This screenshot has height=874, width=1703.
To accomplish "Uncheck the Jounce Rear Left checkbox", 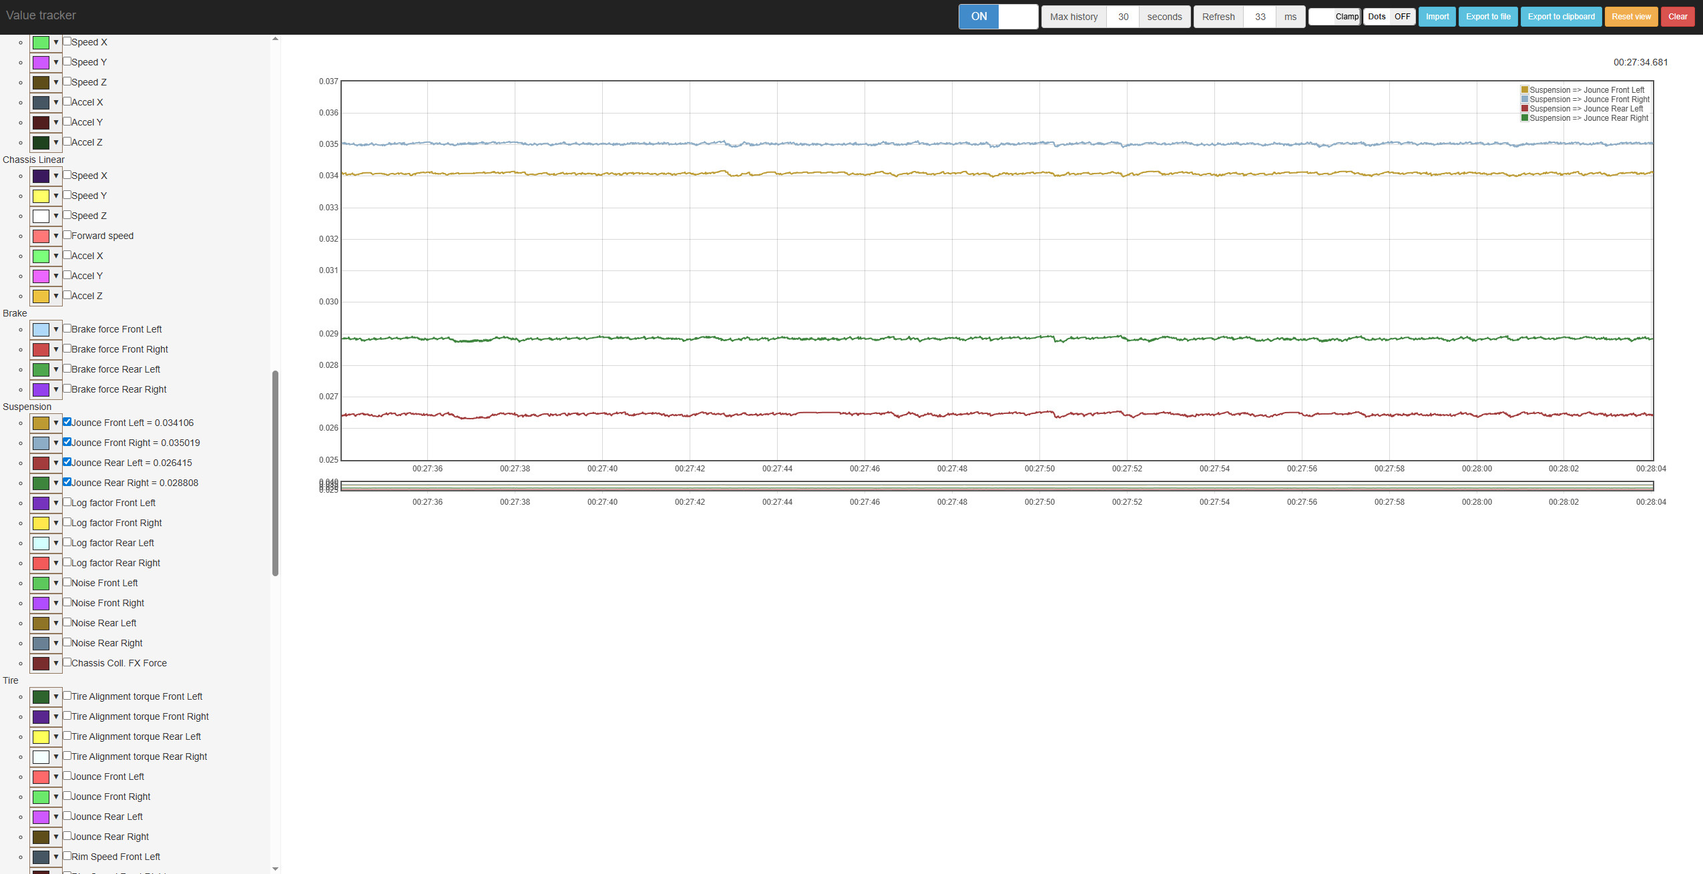I will tap(67, 462).
